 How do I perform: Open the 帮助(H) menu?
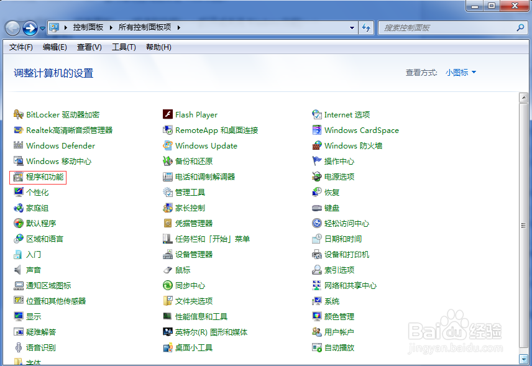(158, 47)
